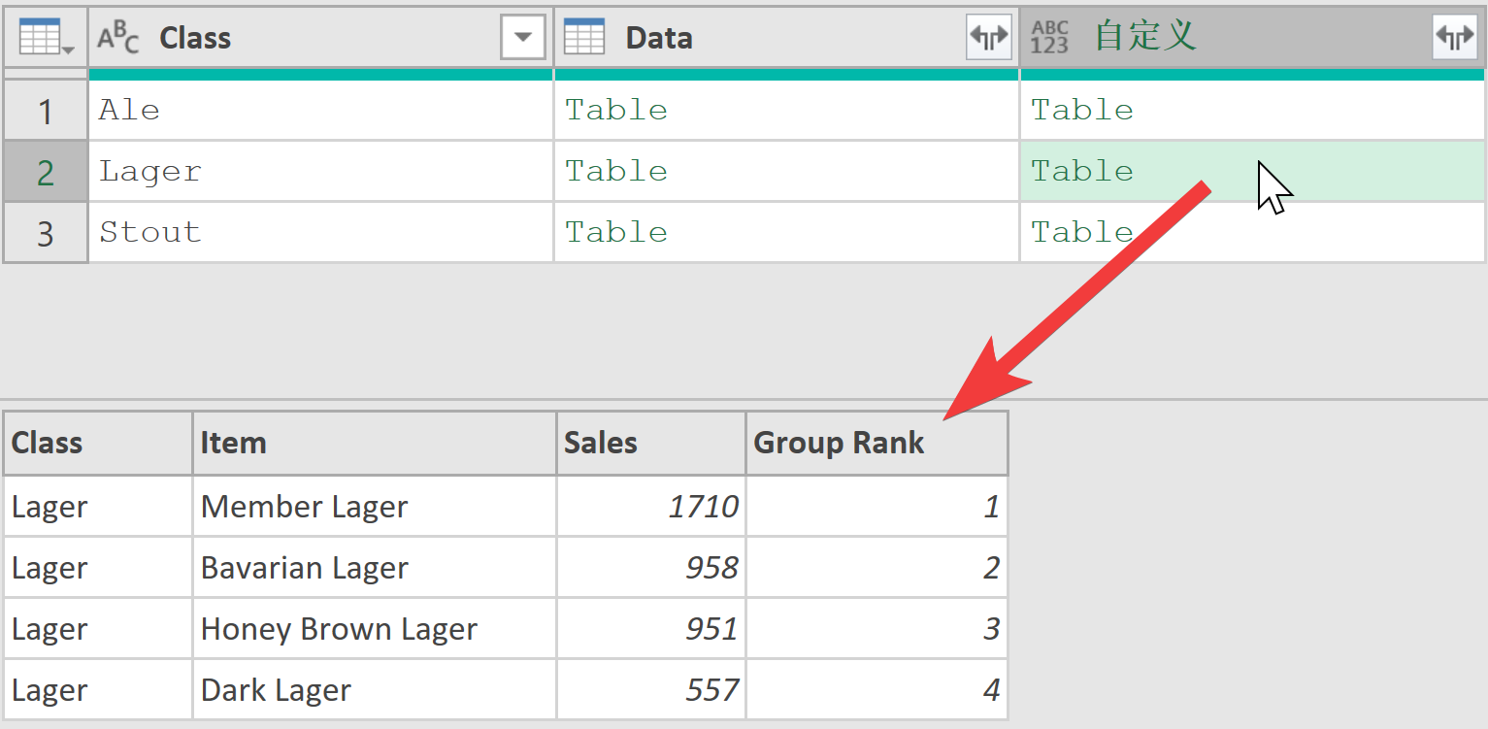The width and height of the screenshot is (1488, 729).
Task: Click the Member Lager item in preview
Action: pyautogui.click(x=304, y=507)
